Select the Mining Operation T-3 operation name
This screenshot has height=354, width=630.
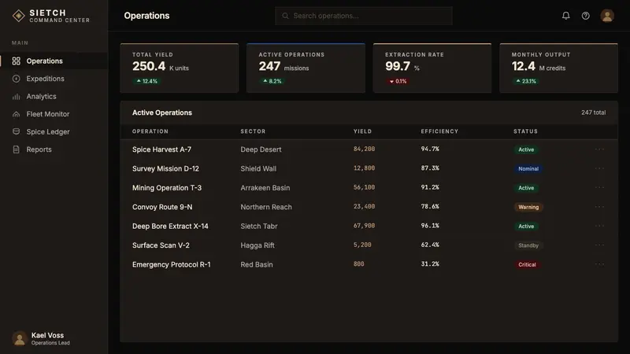[167, 188]
